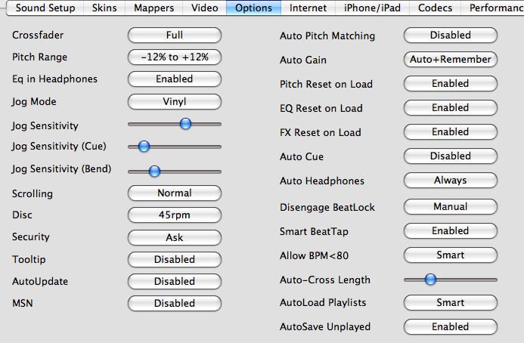Click the Security Ask button
Viewport: 524px width, 343px height.
click(175, 237)
